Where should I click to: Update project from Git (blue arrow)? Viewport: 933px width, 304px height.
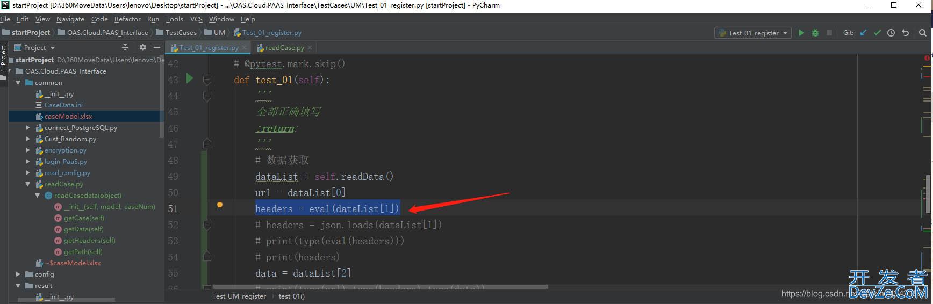863,33
